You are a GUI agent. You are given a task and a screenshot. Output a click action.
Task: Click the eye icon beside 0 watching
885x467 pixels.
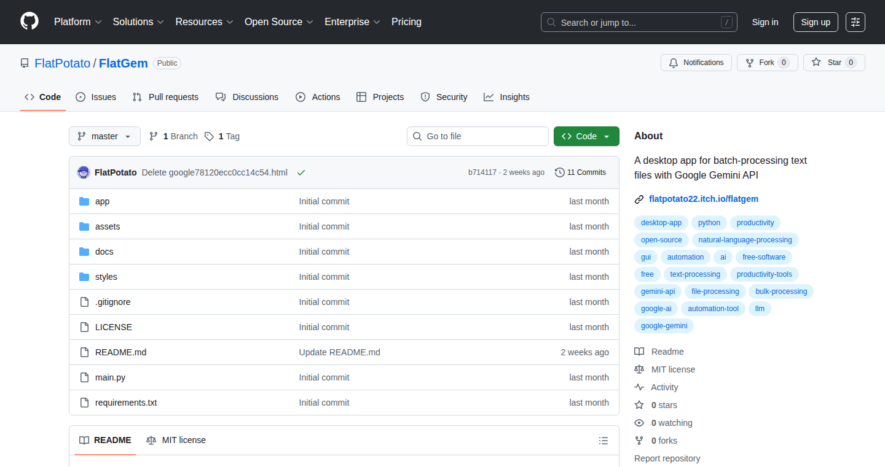click(639, 423)
